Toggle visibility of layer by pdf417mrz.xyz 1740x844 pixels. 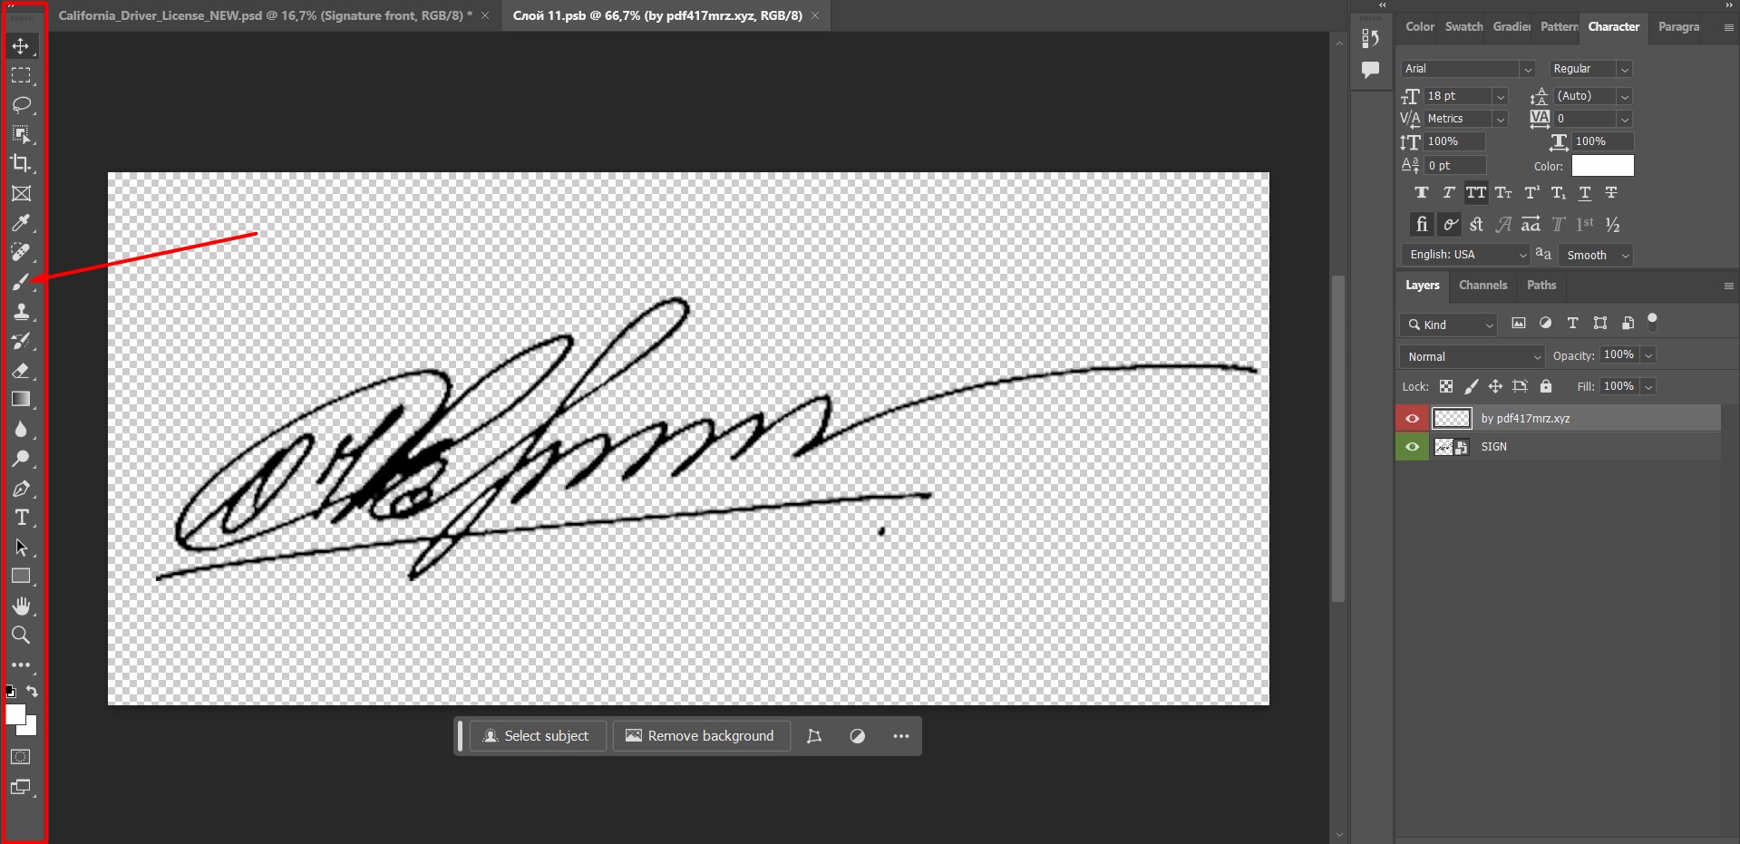[x=1412, y=418]
